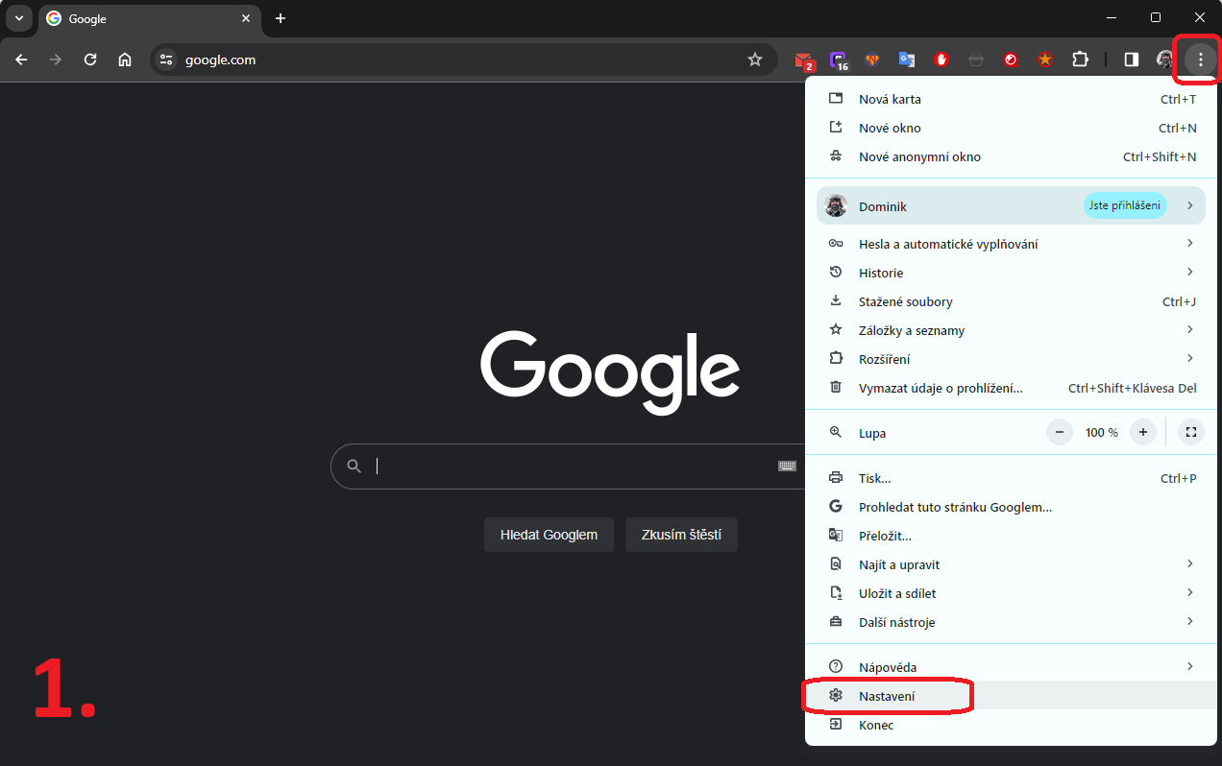Open the Extensions puzzle-piece toolbar button
This screenshot has width=1222, height=766.
(1080, 60)
